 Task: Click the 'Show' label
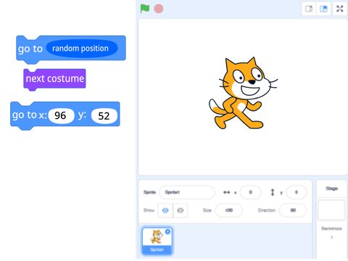click(149, 210)
